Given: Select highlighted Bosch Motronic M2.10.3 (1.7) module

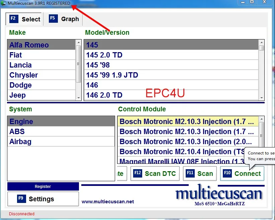Looking at the screenshot, I should point(188,121).
